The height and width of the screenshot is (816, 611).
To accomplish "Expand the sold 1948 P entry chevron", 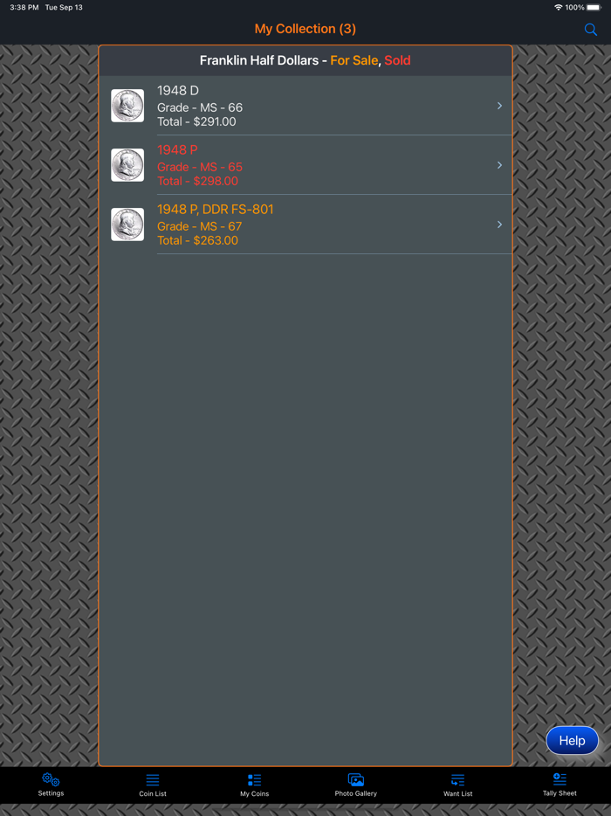I will tap(500, 165).
